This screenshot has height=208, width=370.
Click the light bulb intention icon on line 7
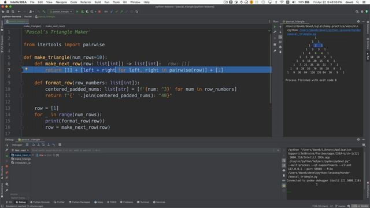[x=27, y=69]
